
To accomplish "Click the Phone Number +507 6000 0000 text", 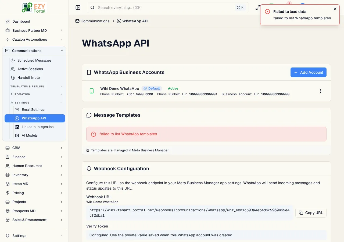I will click(127, 94).
